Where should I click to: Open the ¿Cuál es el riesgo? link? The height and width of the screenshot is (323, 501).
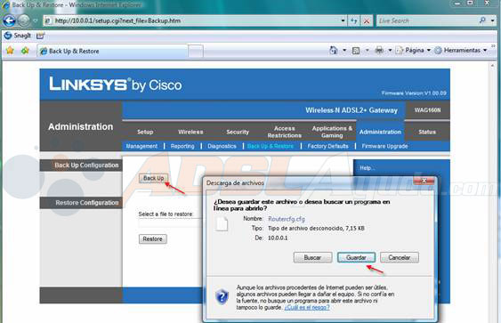[x=307, y=307]
